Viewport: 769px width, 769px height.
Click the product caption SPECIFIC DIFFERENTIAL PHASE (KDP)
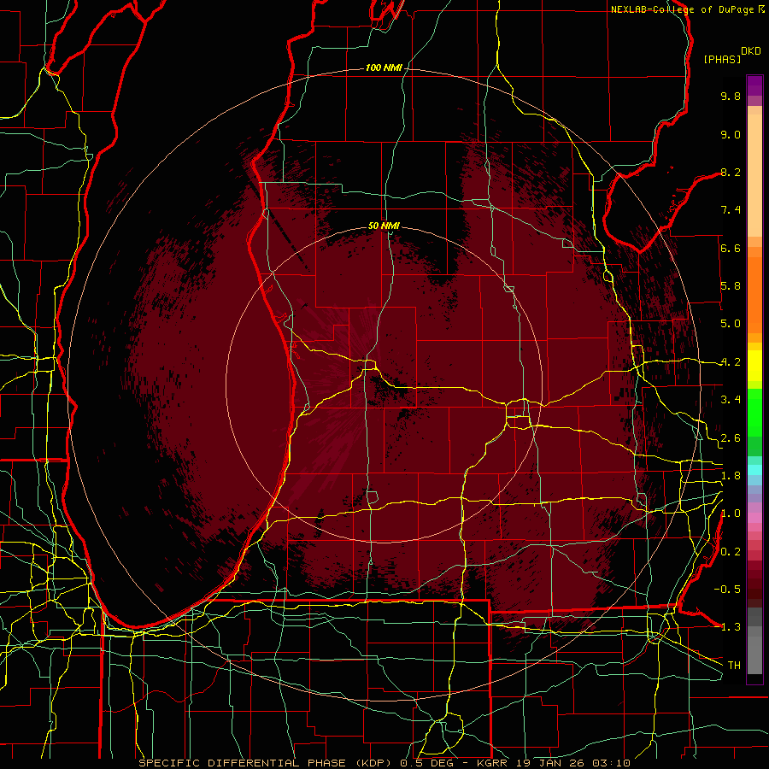[267, 763]
